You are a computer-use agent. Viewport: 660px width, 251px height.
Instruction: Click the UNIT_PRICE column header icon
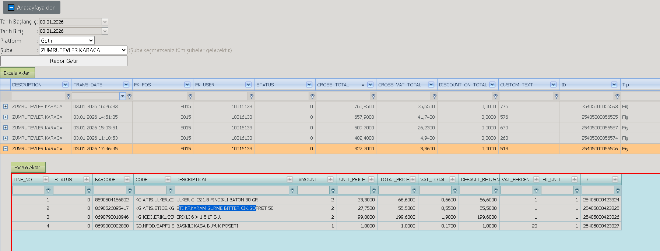click(371, 179)
